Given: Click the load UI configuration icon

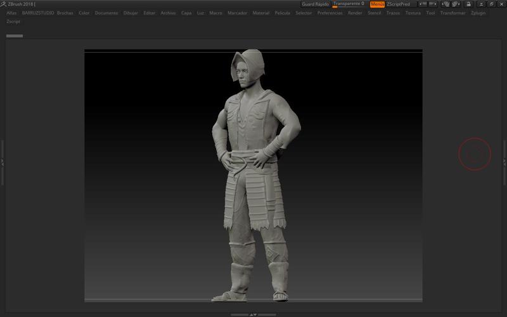Looking at the screenshot, I should 446,4.
